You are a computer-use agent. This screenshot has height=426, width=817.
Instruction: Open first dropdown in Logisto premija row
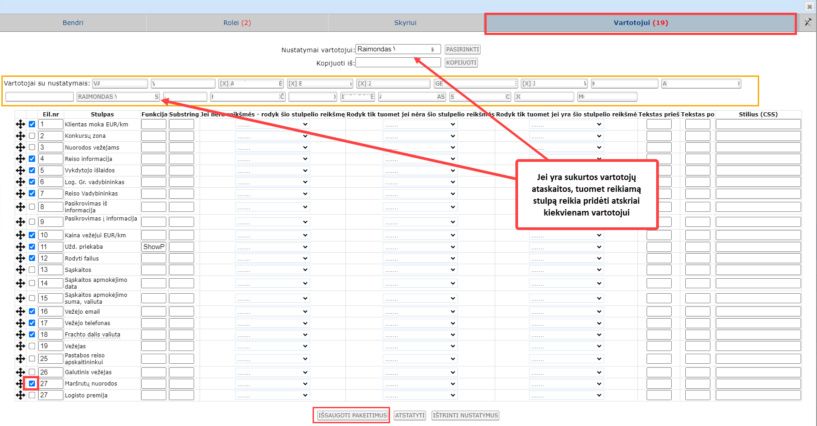coord(272,396)
